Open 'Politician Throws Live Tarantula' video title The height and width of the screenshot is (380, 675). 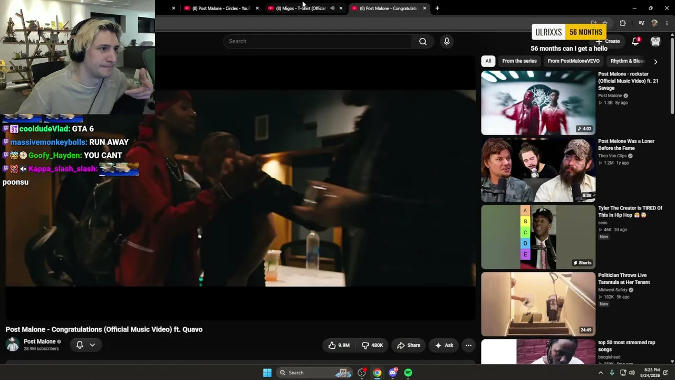click(624, 279)
